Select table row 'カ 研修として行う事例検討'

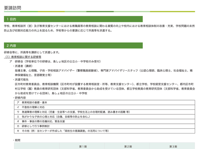[105, 126]
